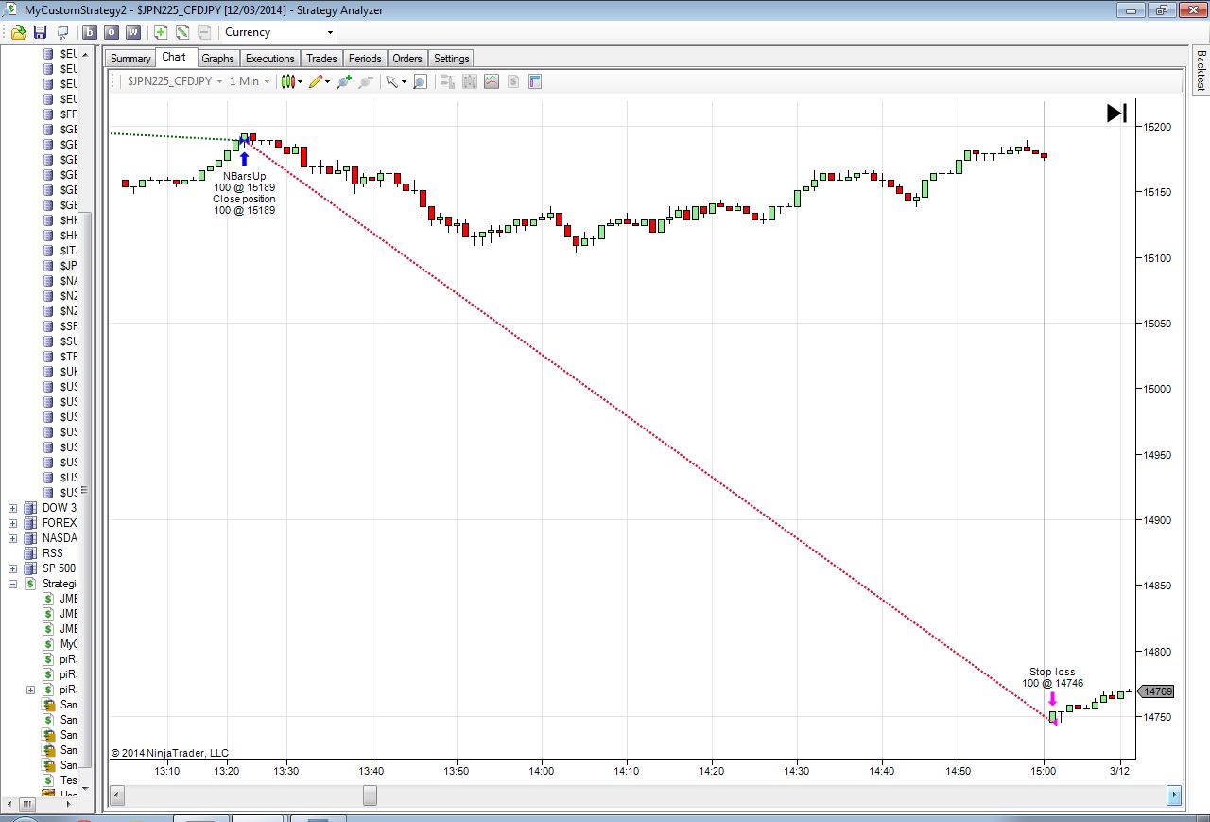Viewport: 1210px width, 822px height.
Task: Select the $UK instrument in the tree
Action: [x=68, y=372]
